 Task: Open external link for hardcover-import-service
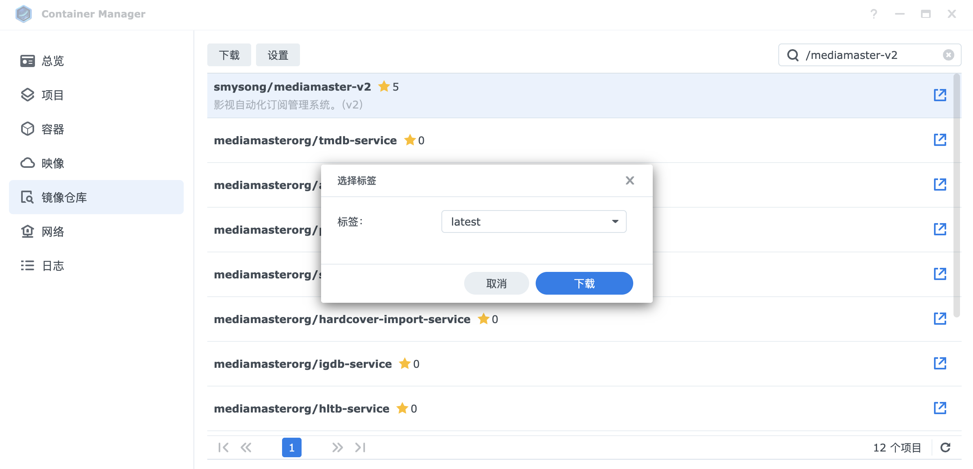pos(940,319)
